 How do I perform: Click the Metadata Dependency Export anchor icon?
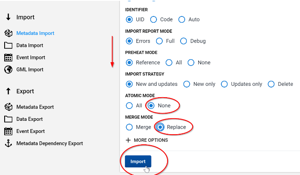pos(8,143)
